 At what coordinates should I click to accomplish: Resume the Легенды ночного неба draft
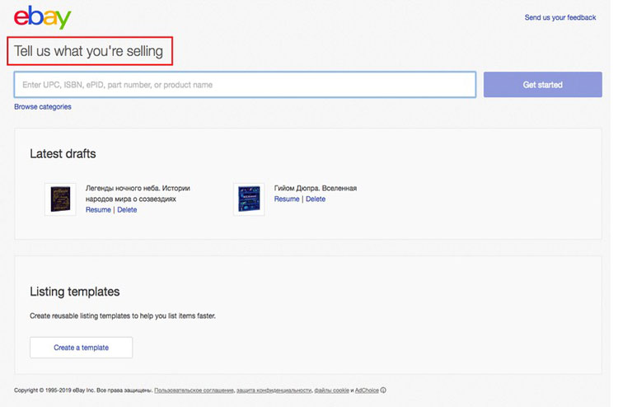[x=98, y=209]
